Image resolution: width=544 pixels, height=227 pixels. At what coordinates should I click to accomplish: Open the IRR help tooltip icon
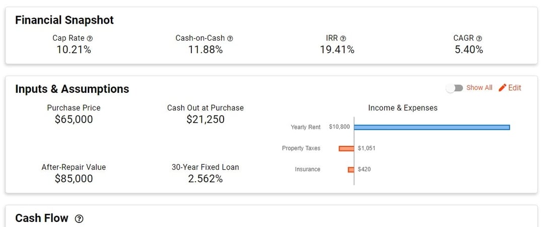coord(343,39)
